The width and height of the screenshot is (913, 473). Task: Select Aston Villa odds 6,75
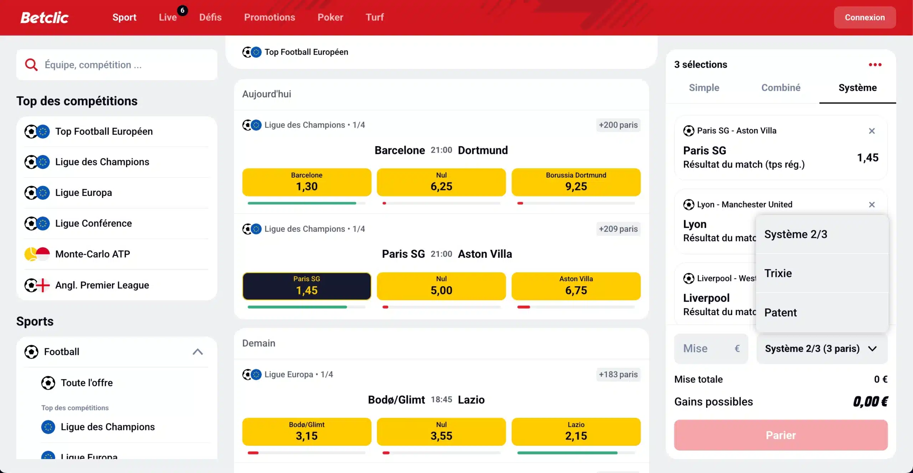[576, 286]
